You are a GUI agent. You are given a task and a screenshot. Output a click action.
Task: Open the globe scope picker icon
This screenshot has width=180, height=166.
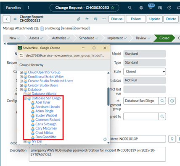point(141,8)
